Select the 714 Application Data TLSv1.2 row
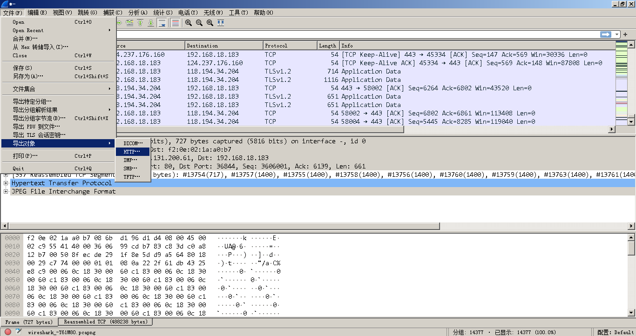The width and height of the screenshot is (636, 336). [365, 71]
